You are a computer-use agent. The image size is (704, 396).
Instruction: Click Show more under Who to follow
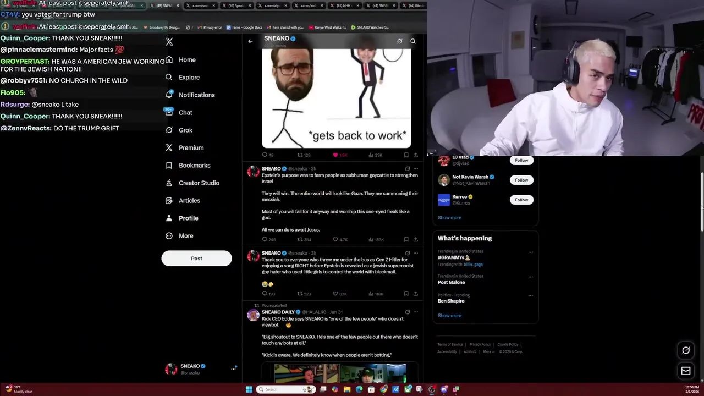pos(449,218)
